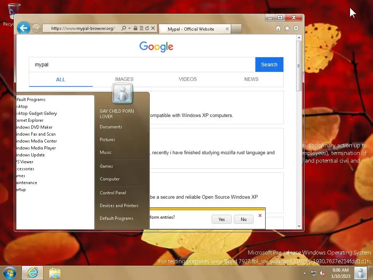This screenshot has width=373, height=280.
Task: Switch to the NEWS results tab
Action: [x=251, y=79]
